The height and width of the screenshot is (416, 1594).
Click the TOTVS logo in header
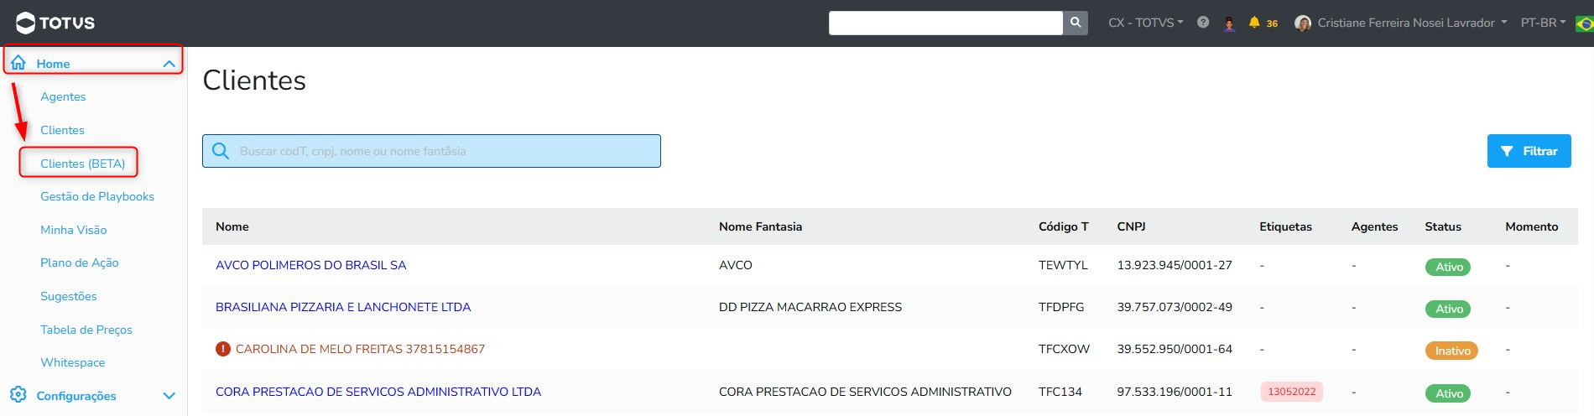click(55, 23)
